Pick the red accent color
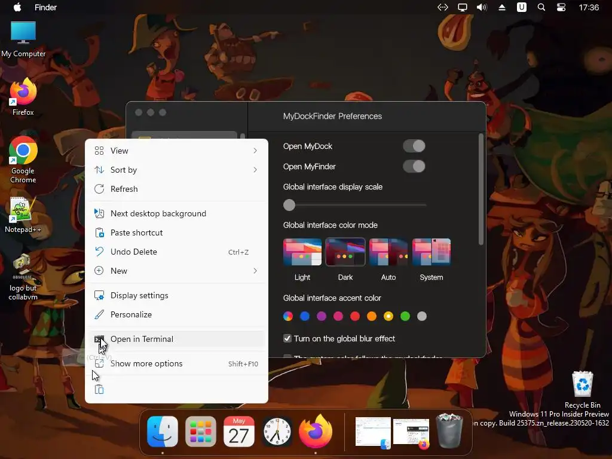 pyautogui.click(x=355, y=316)
